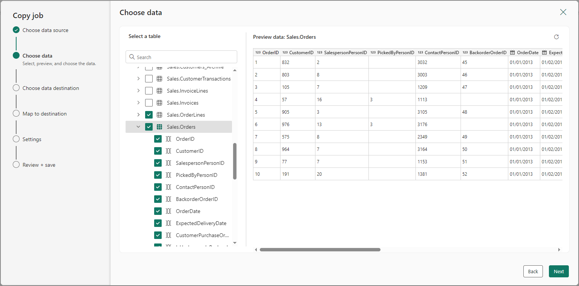Expand the Sales.CustomerTransactions node
Viewport: 579px width, 286px height.
pos(138,79)
